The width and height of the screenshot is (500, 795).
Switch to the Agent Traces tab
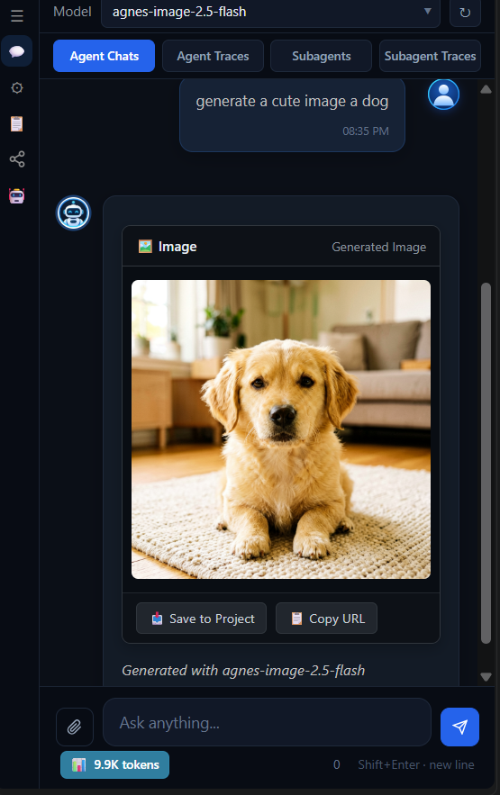pos(213,56)
